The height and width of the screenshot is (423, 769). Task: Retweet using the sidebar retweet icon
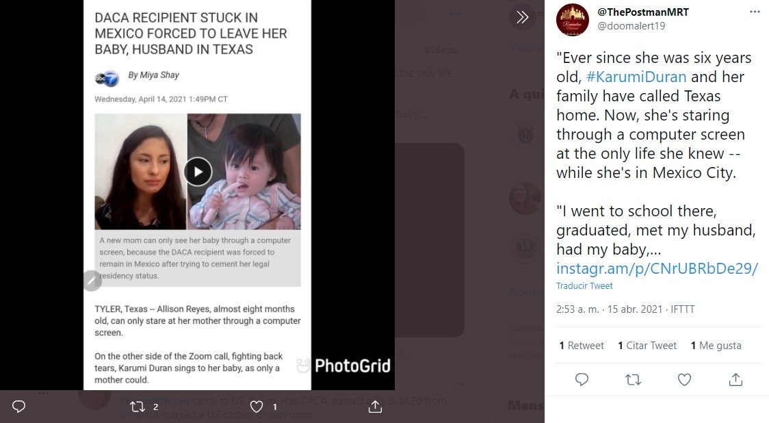(633, 379)
